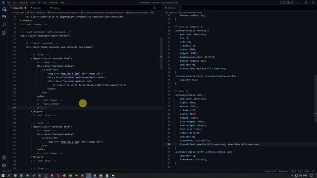
Task: Open notifications bell in status bar
Action: click(313, 172)
